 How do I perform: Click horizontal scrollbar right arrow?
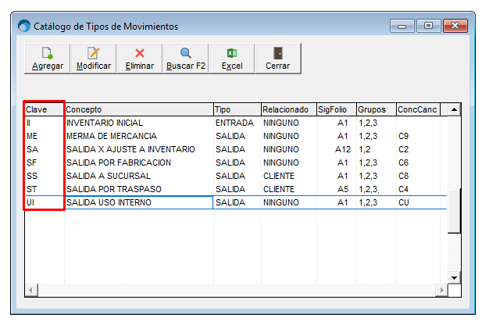tap(441, 290)
